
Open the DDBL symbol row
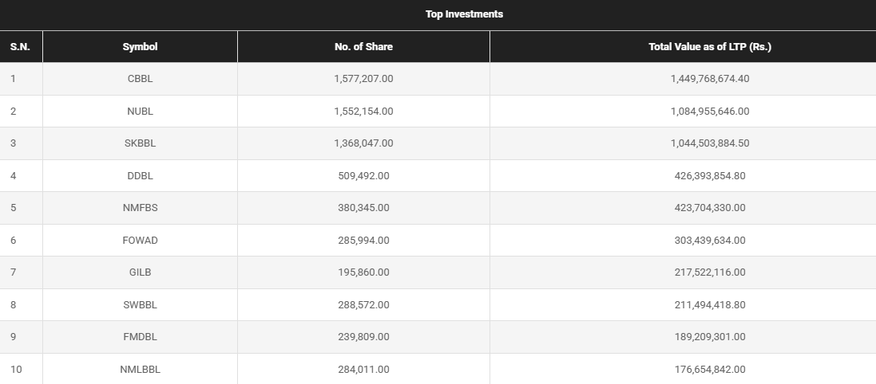point(140,176)
